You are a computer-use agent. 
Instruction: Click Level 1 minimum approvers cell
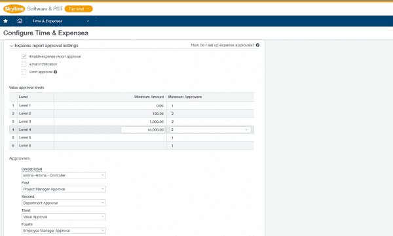[x=210, y=106]
